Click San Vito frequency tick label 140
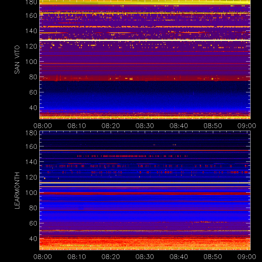This screenshot has height=262, width=262. [31, 31]
